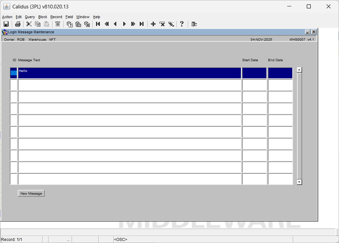This screenshot has width=339, height=243.
Task: Click the Save icon in the toolbar
Action: click(x=6, y=24)
